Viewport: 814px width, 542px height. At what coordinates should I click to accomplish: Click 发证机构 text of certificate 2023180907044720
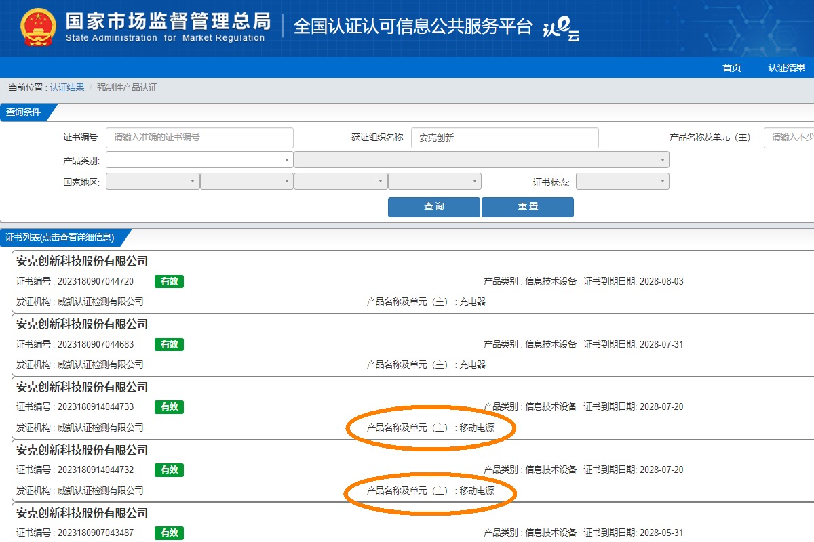click(x=80, y=302)
